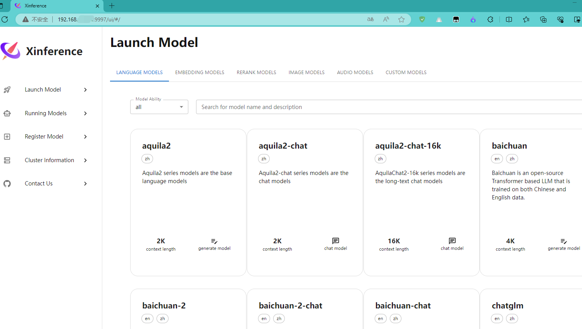Expand the Launch Model chevron in sidebar

pyautogui.click(x=86, y=90)
